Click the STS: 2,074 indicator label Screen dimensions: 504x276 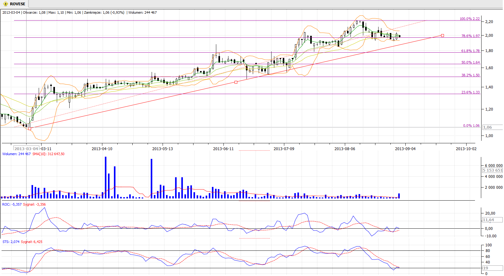point(11,242)
